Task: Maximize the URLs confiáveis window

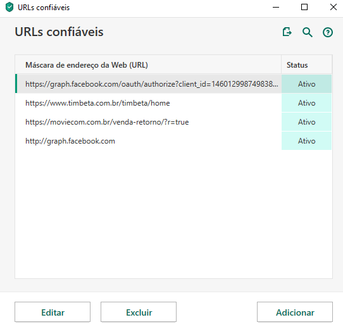Action: (304, 7)
